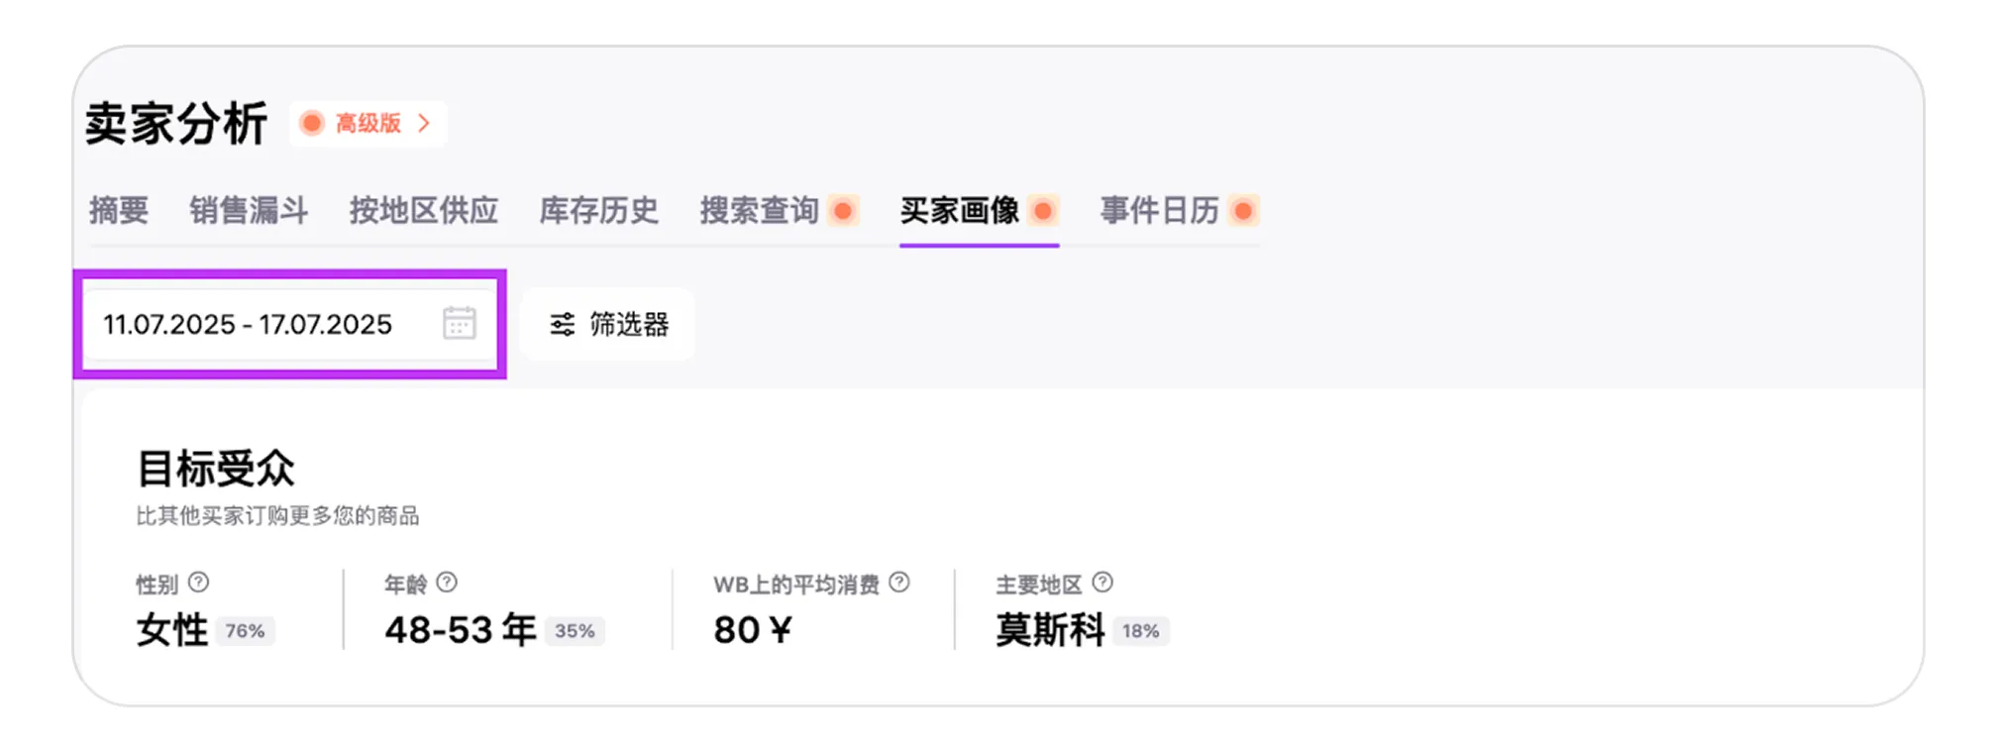Click the gender help question mark icon

pos(198,583)
